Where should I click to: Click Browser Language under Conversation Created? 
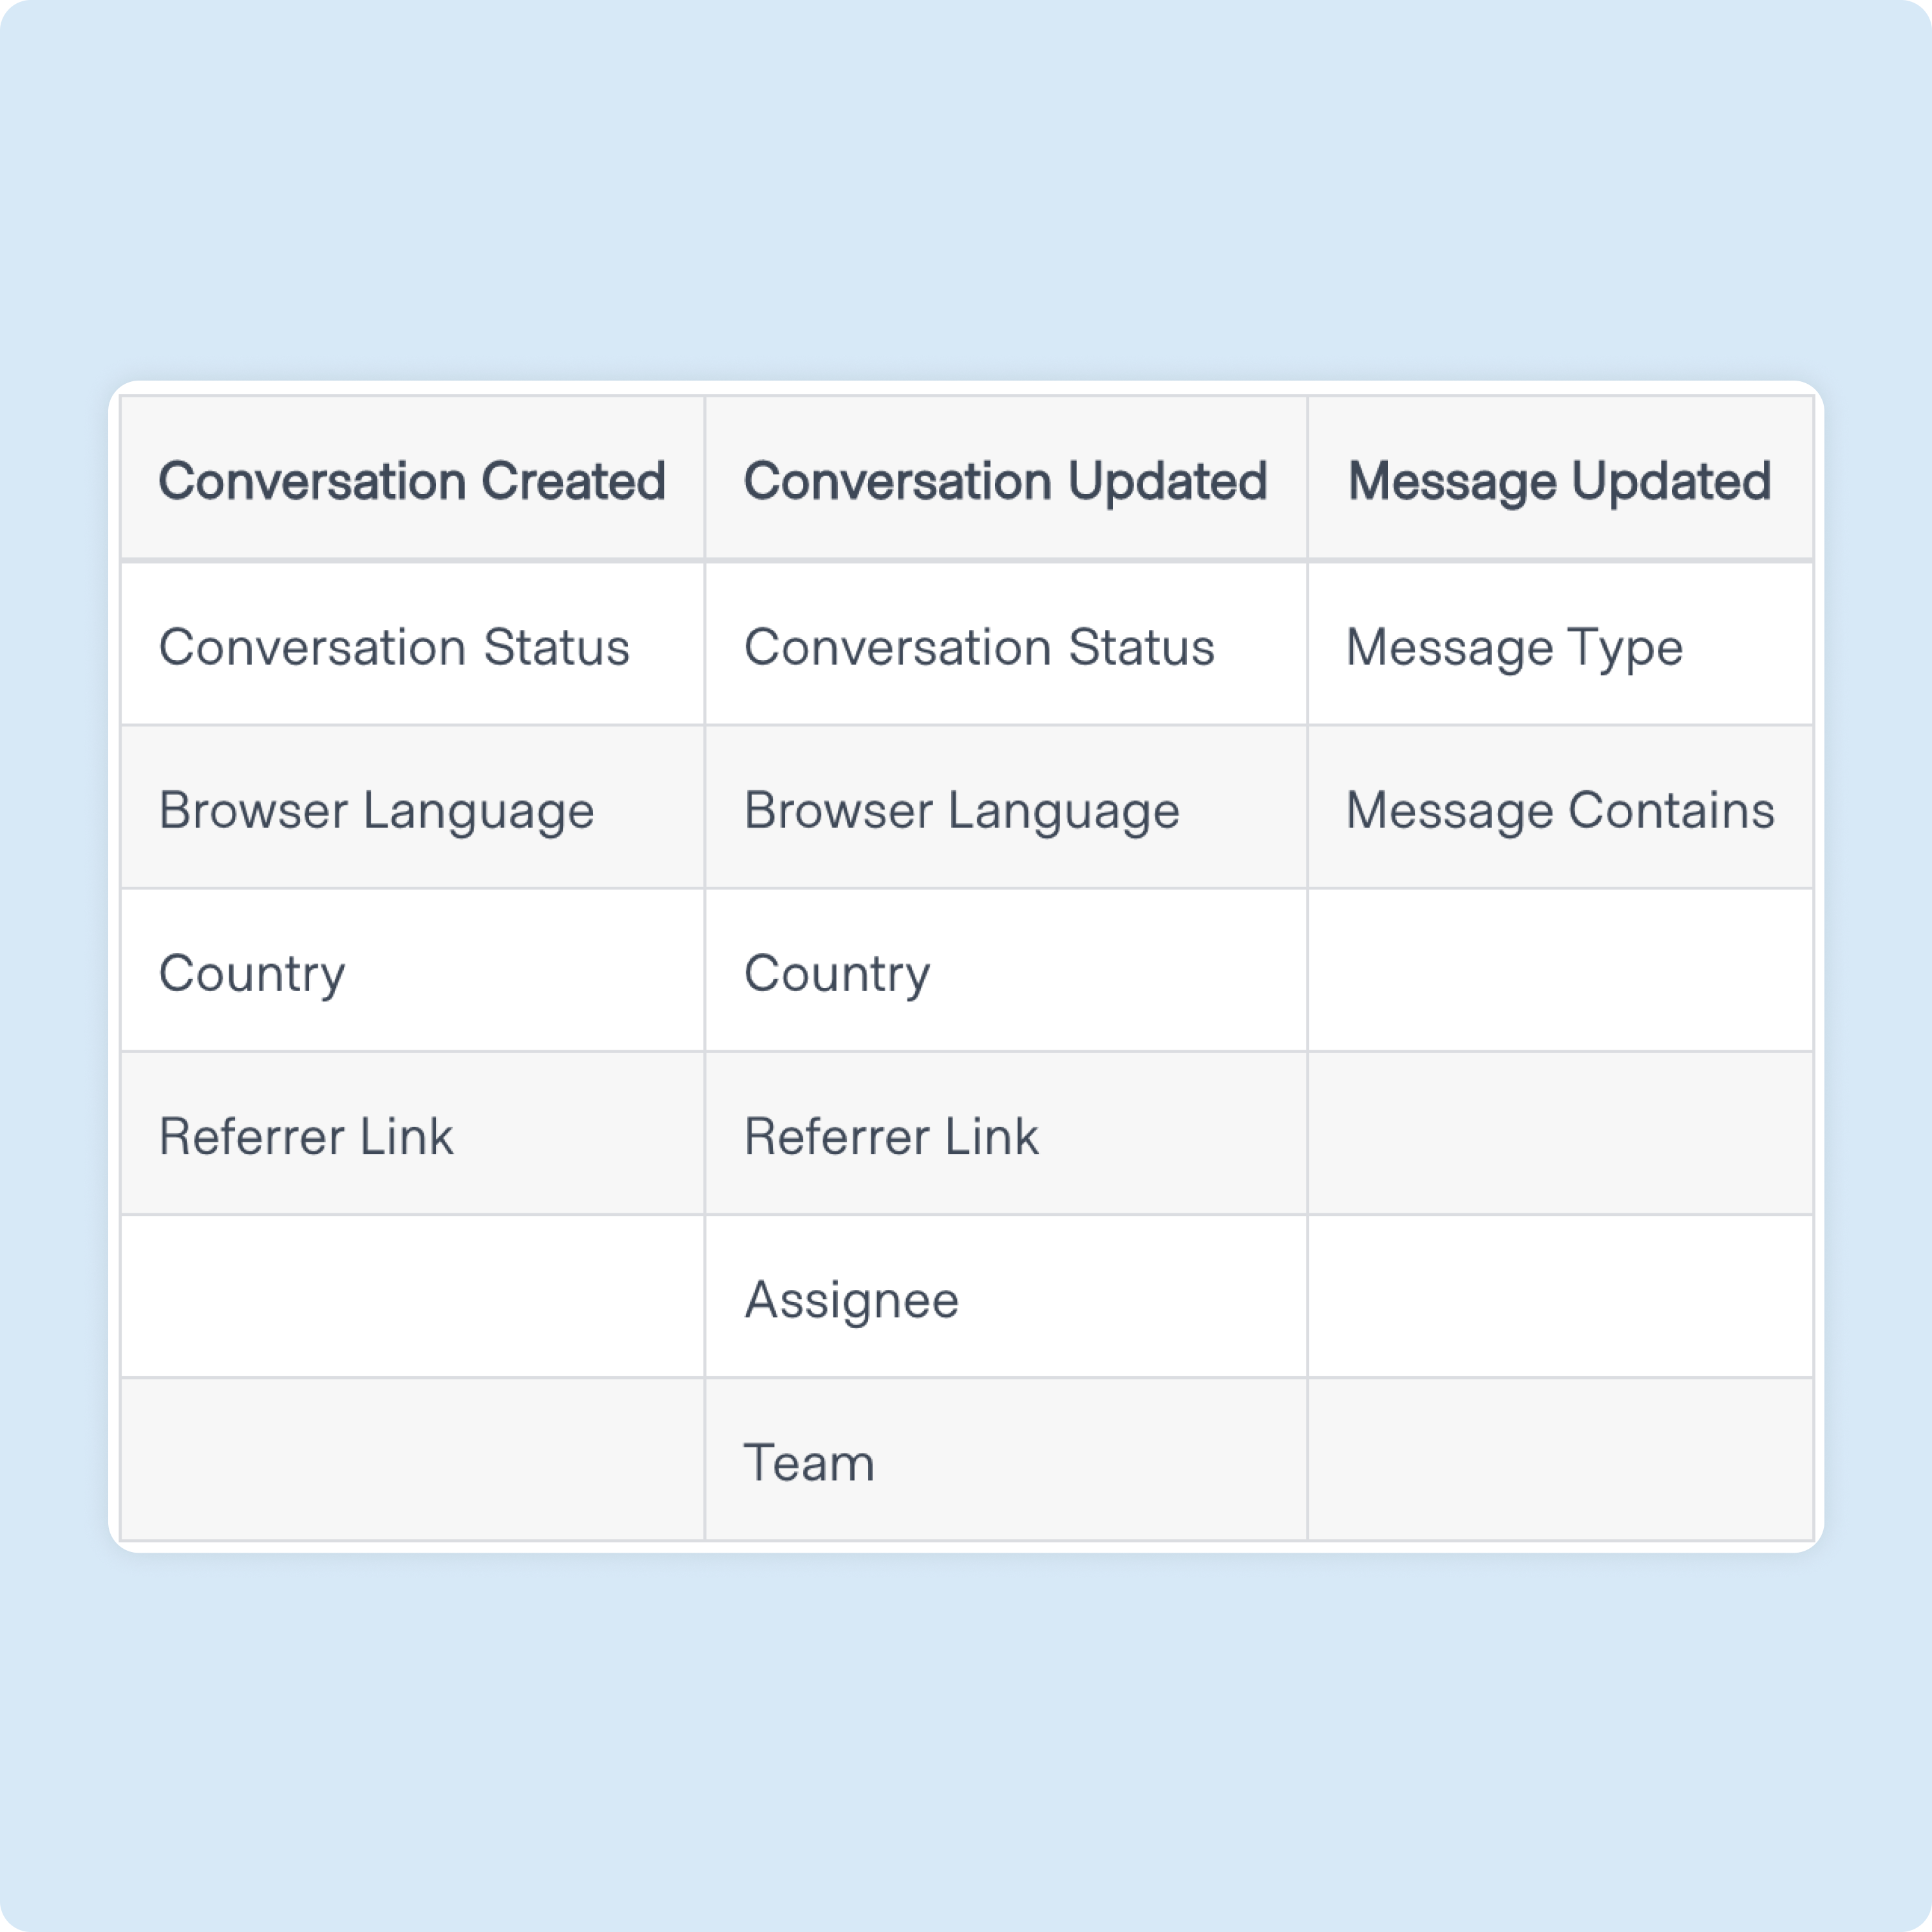[376, 810]
